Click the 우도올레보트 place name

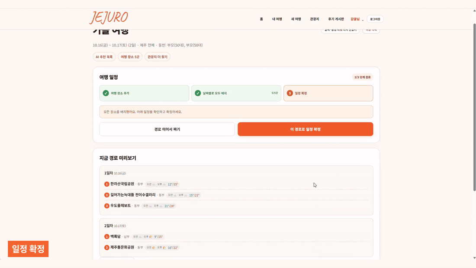point(121,206)
